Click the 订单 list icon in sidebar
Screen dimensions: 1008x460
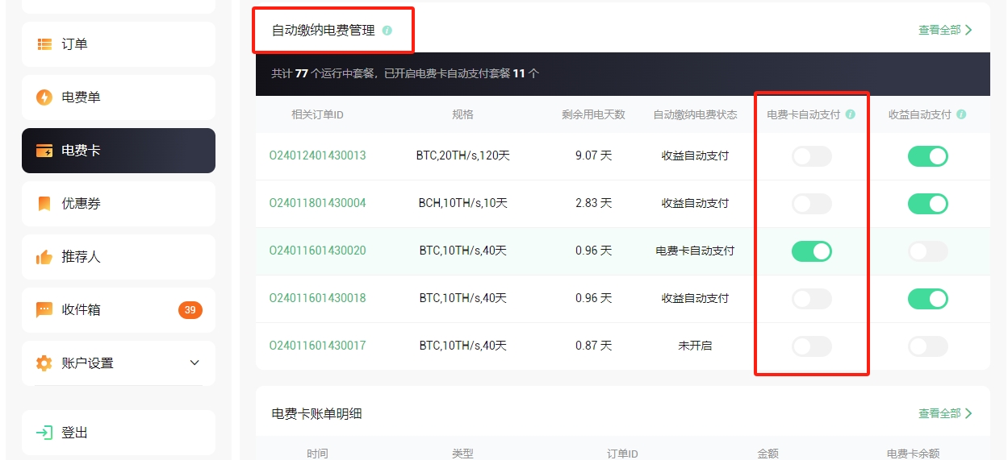(x=44, y=44)
